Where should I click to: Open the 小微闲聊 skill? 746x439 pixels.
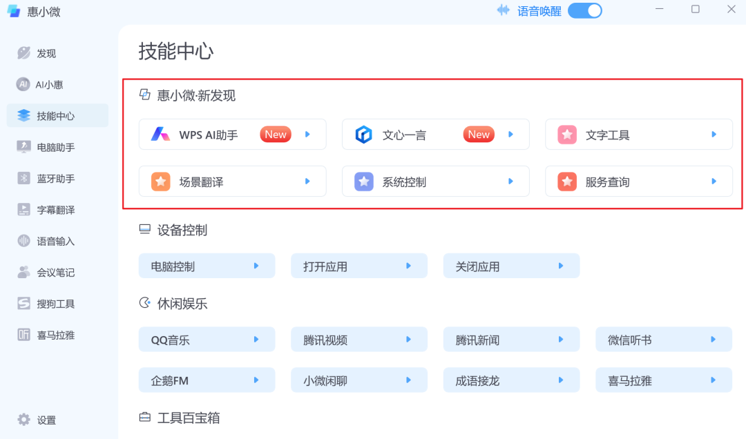(359, 380)
